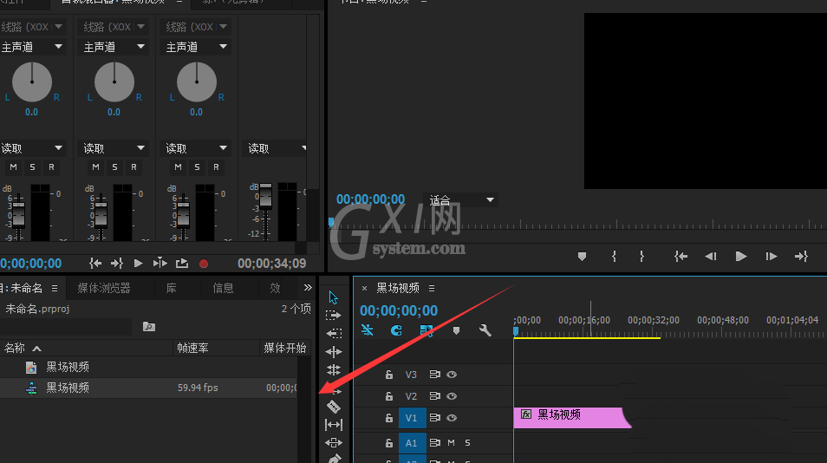
Task: Select V1 track target button
Action: coord(411,418)
